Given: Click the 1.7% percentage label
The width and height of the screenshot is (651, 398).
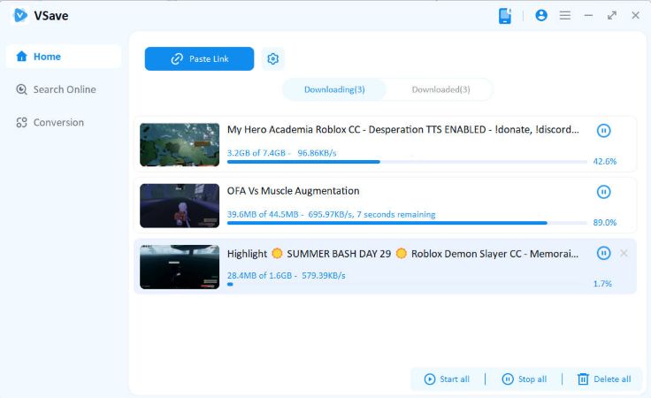Looking at the screenshot, I should [x=602, y=283].
